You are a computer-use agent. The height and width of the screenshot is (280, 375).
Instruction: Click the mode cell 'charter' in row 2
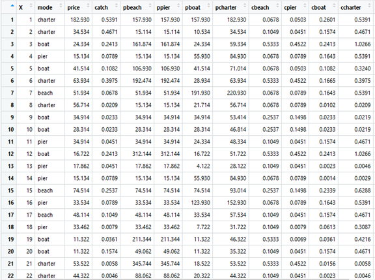[x=46, y=32]
